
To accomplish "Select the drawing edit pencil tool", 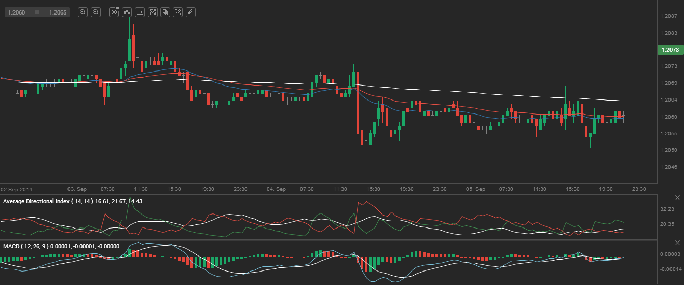I will pos(178,12).
